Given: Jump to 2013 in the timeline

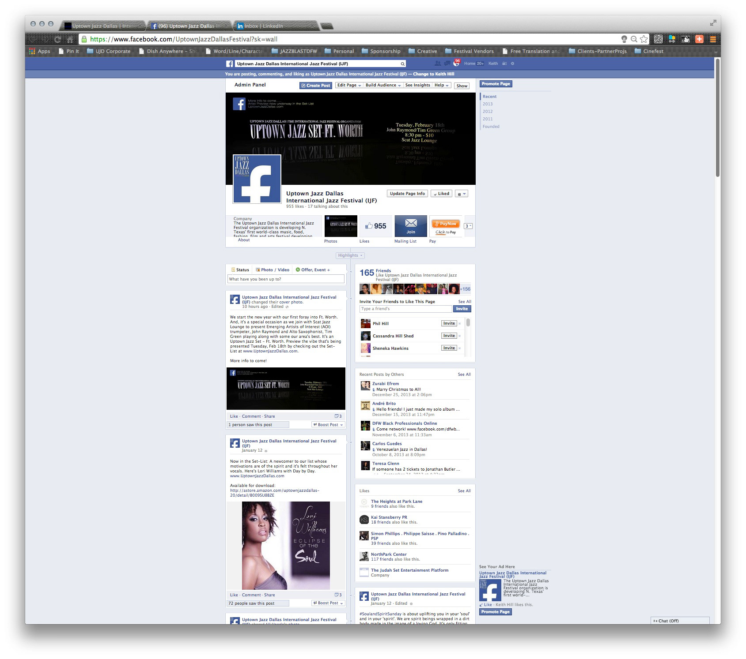Looking at the screenshot, I should pyautogui.click(x=488, y=104).
